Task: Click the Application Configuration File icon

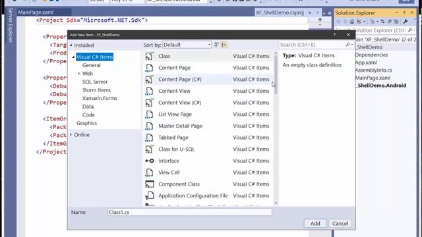Action: (150, 196)
